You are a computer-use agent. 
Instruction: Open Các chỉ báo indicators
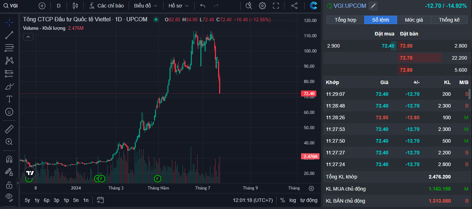106,6
